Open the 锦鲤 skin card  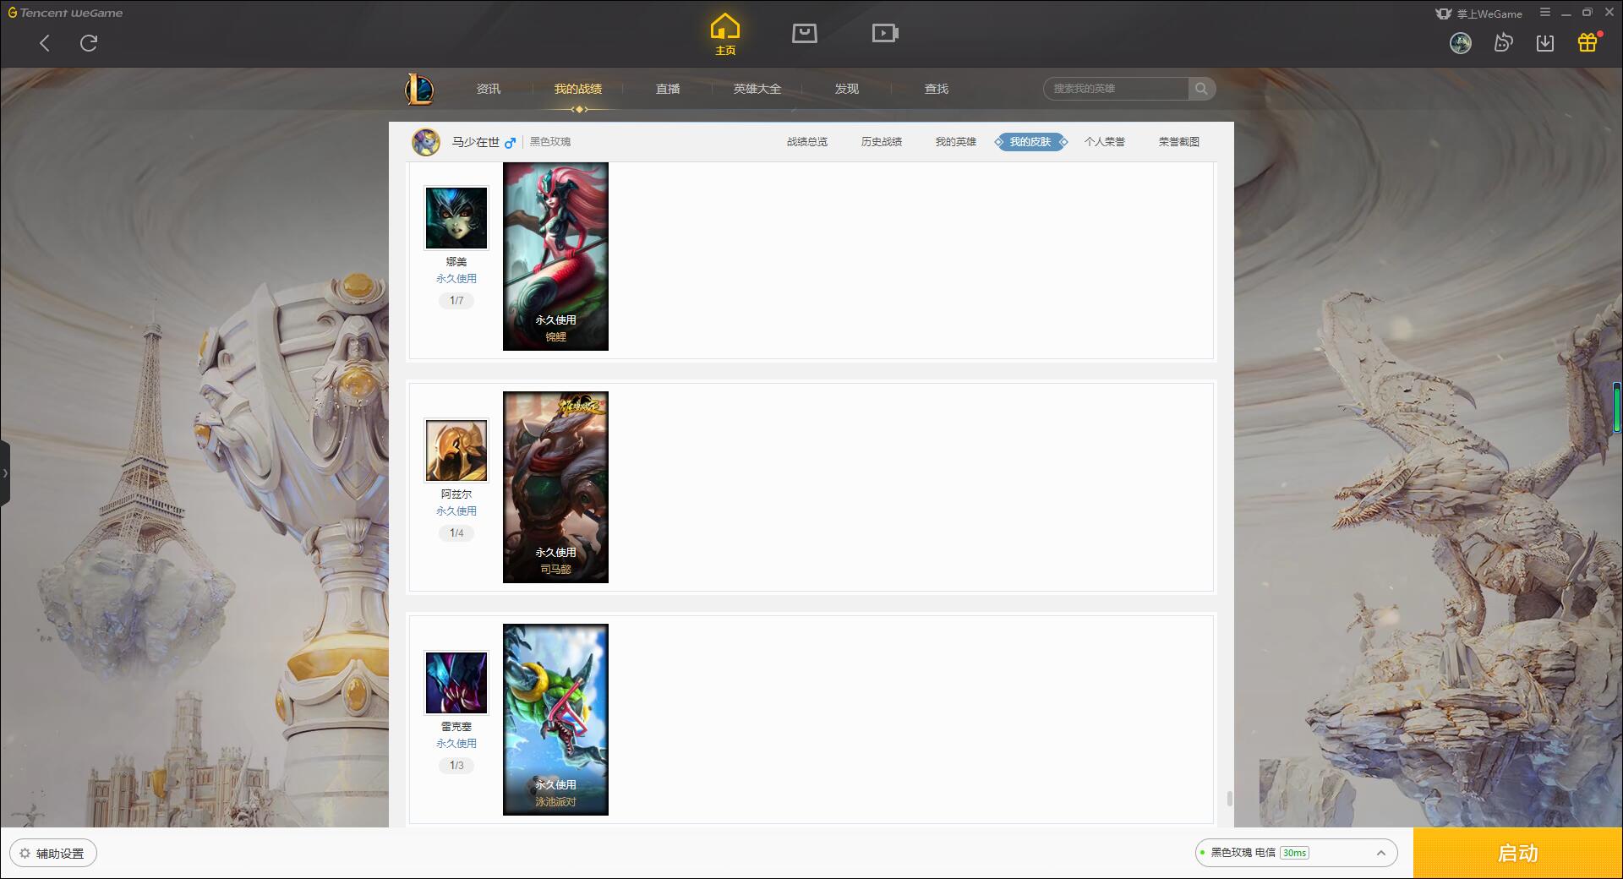[555, 256]
